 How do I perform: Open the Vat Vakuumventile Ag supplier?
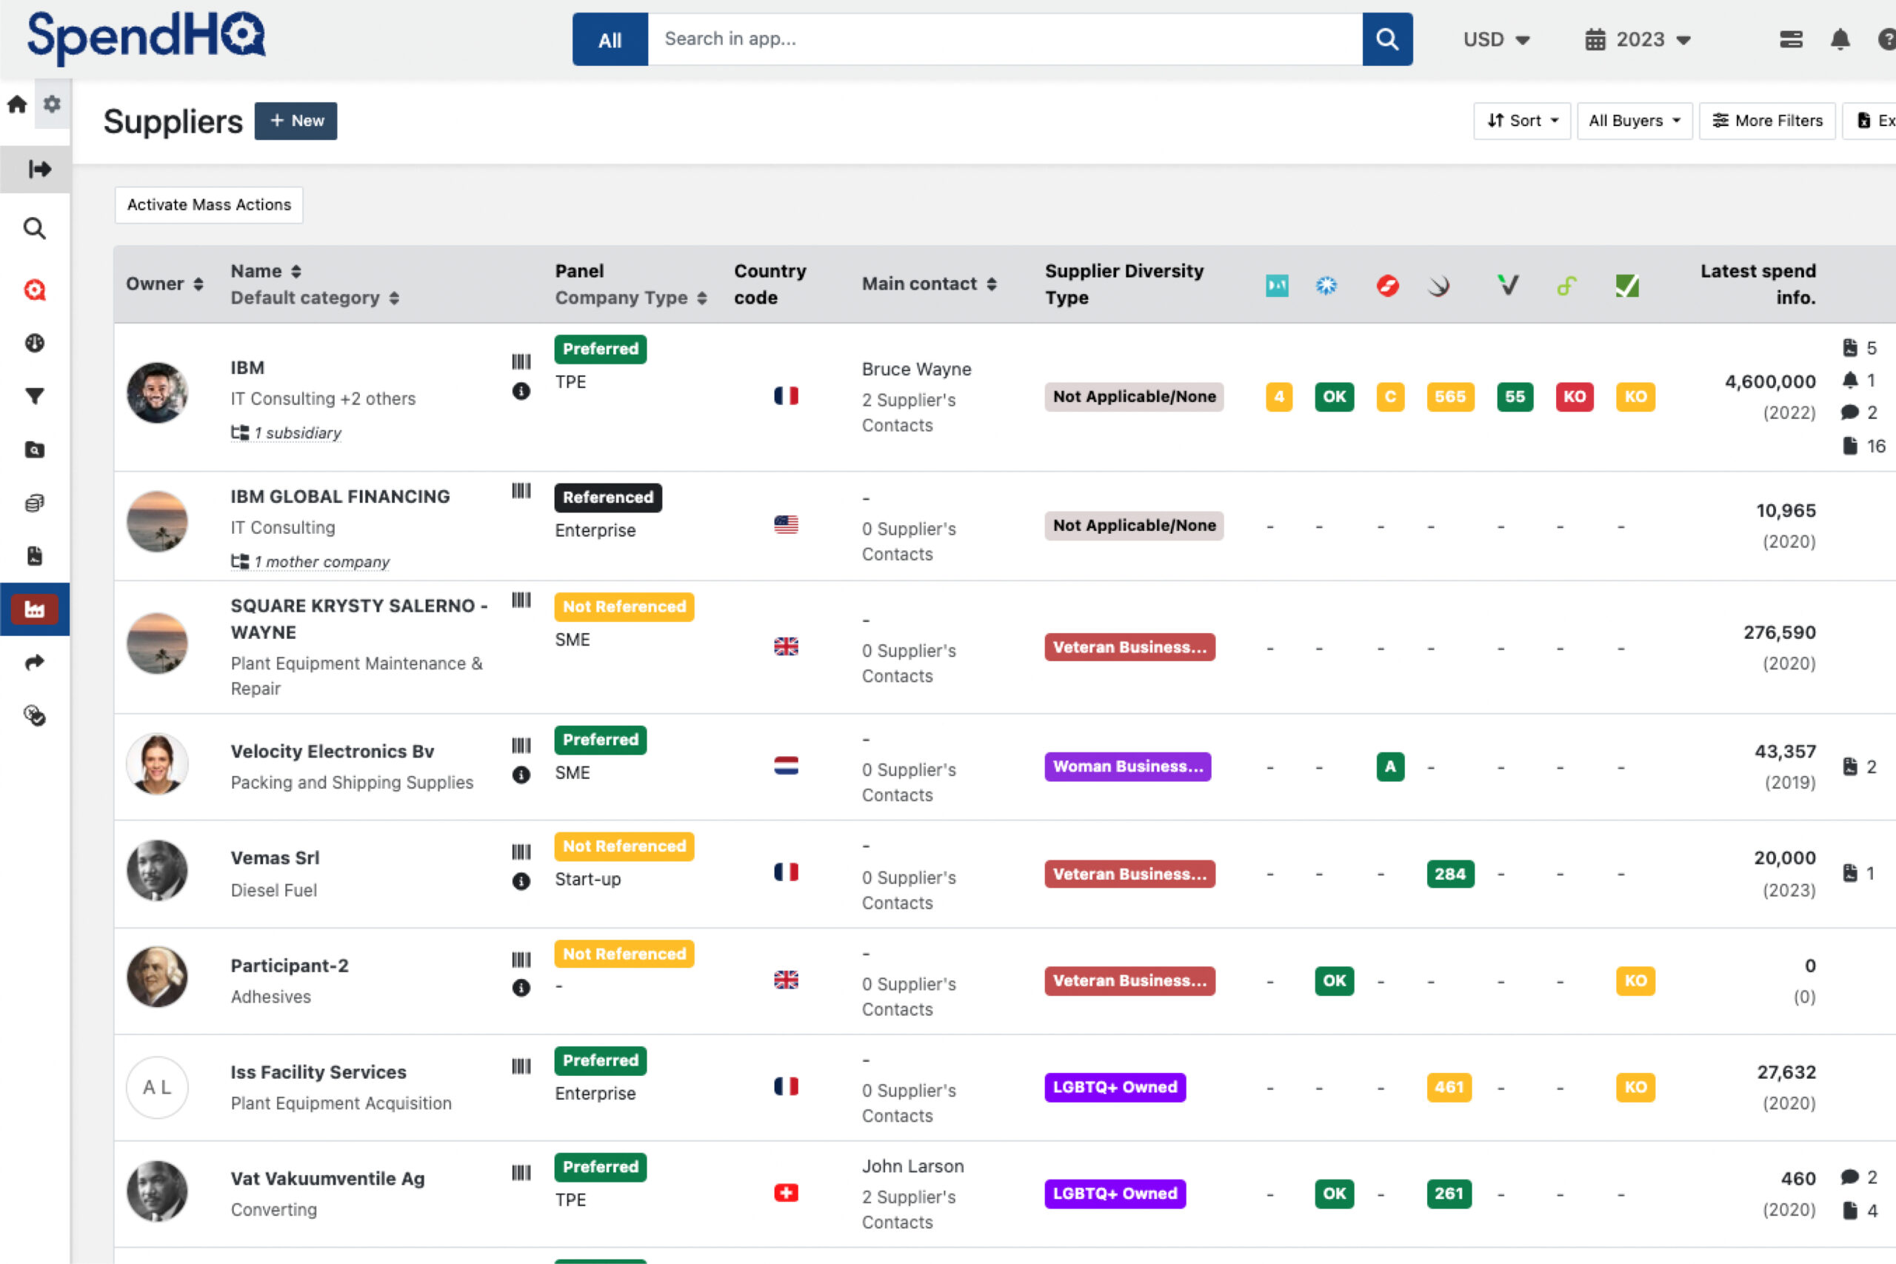coord(327,1179)
